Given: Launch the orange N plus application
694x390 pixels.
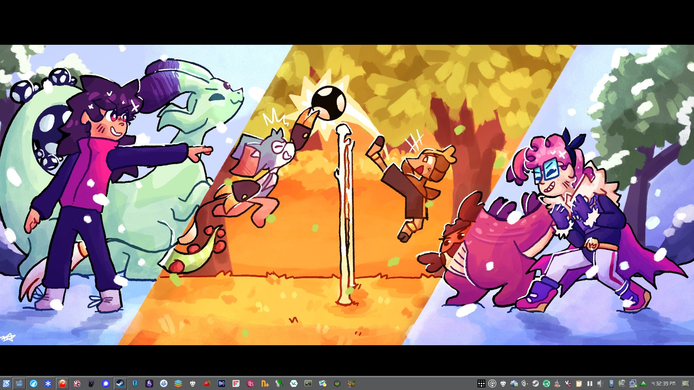Looking at the screenshot, I should point(265,383).
